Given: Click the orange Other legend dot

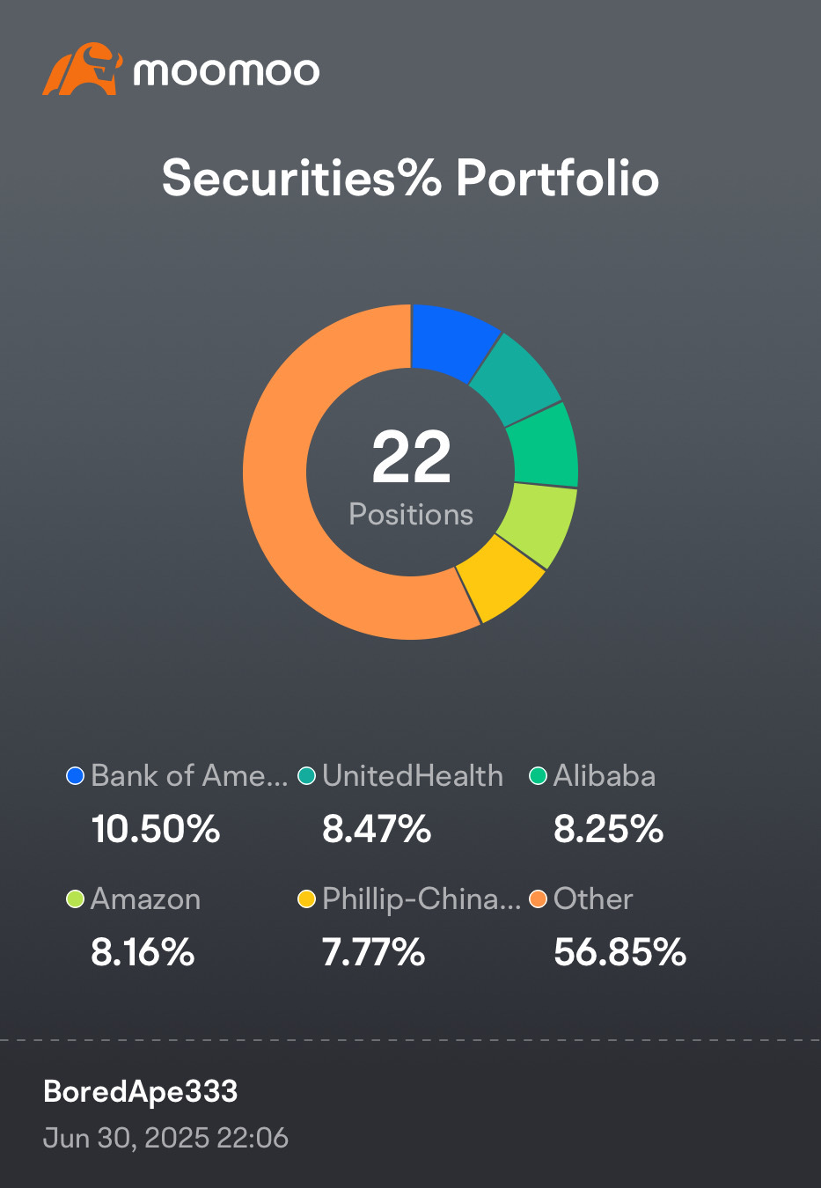Looking at the screenshot, I should point(538,899).
